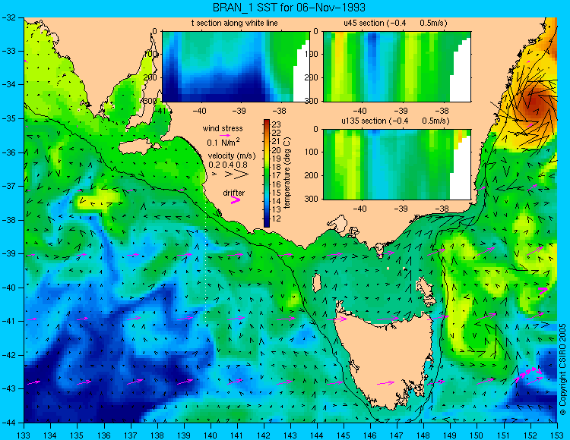Click the main latitude axis label -35
570x440 pixels.
[8, 118]
